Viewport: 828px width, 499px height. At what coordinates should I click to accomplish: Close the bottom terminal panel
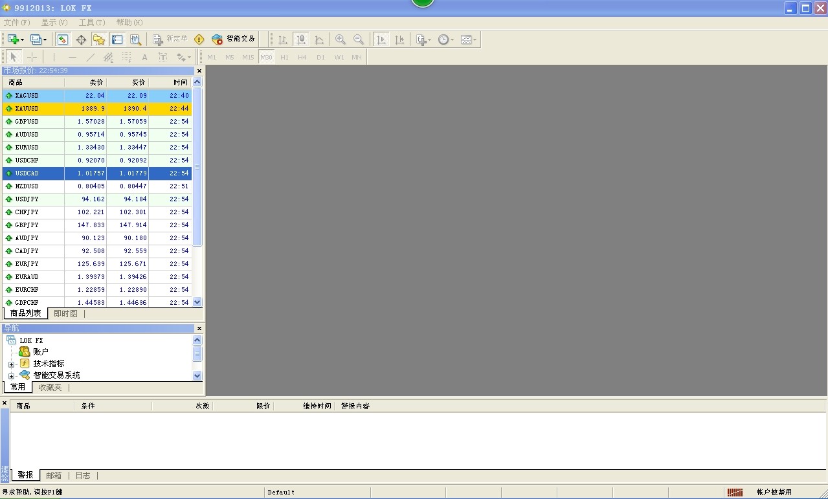pos(5,403)
